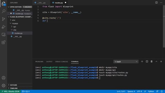This screenshot has height=93, width=165.
Task: Click the unsaved dot on routes.py tab
Action: click(65, 3)
